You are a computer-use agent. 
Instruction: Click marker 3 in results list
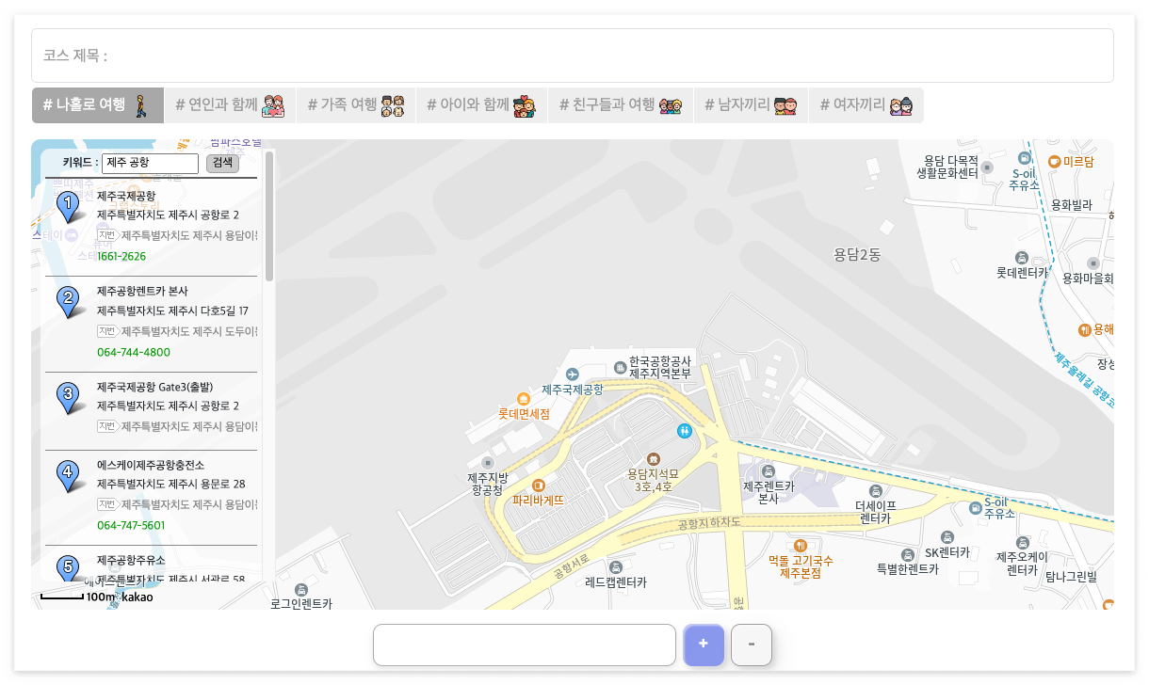(69, 398)
